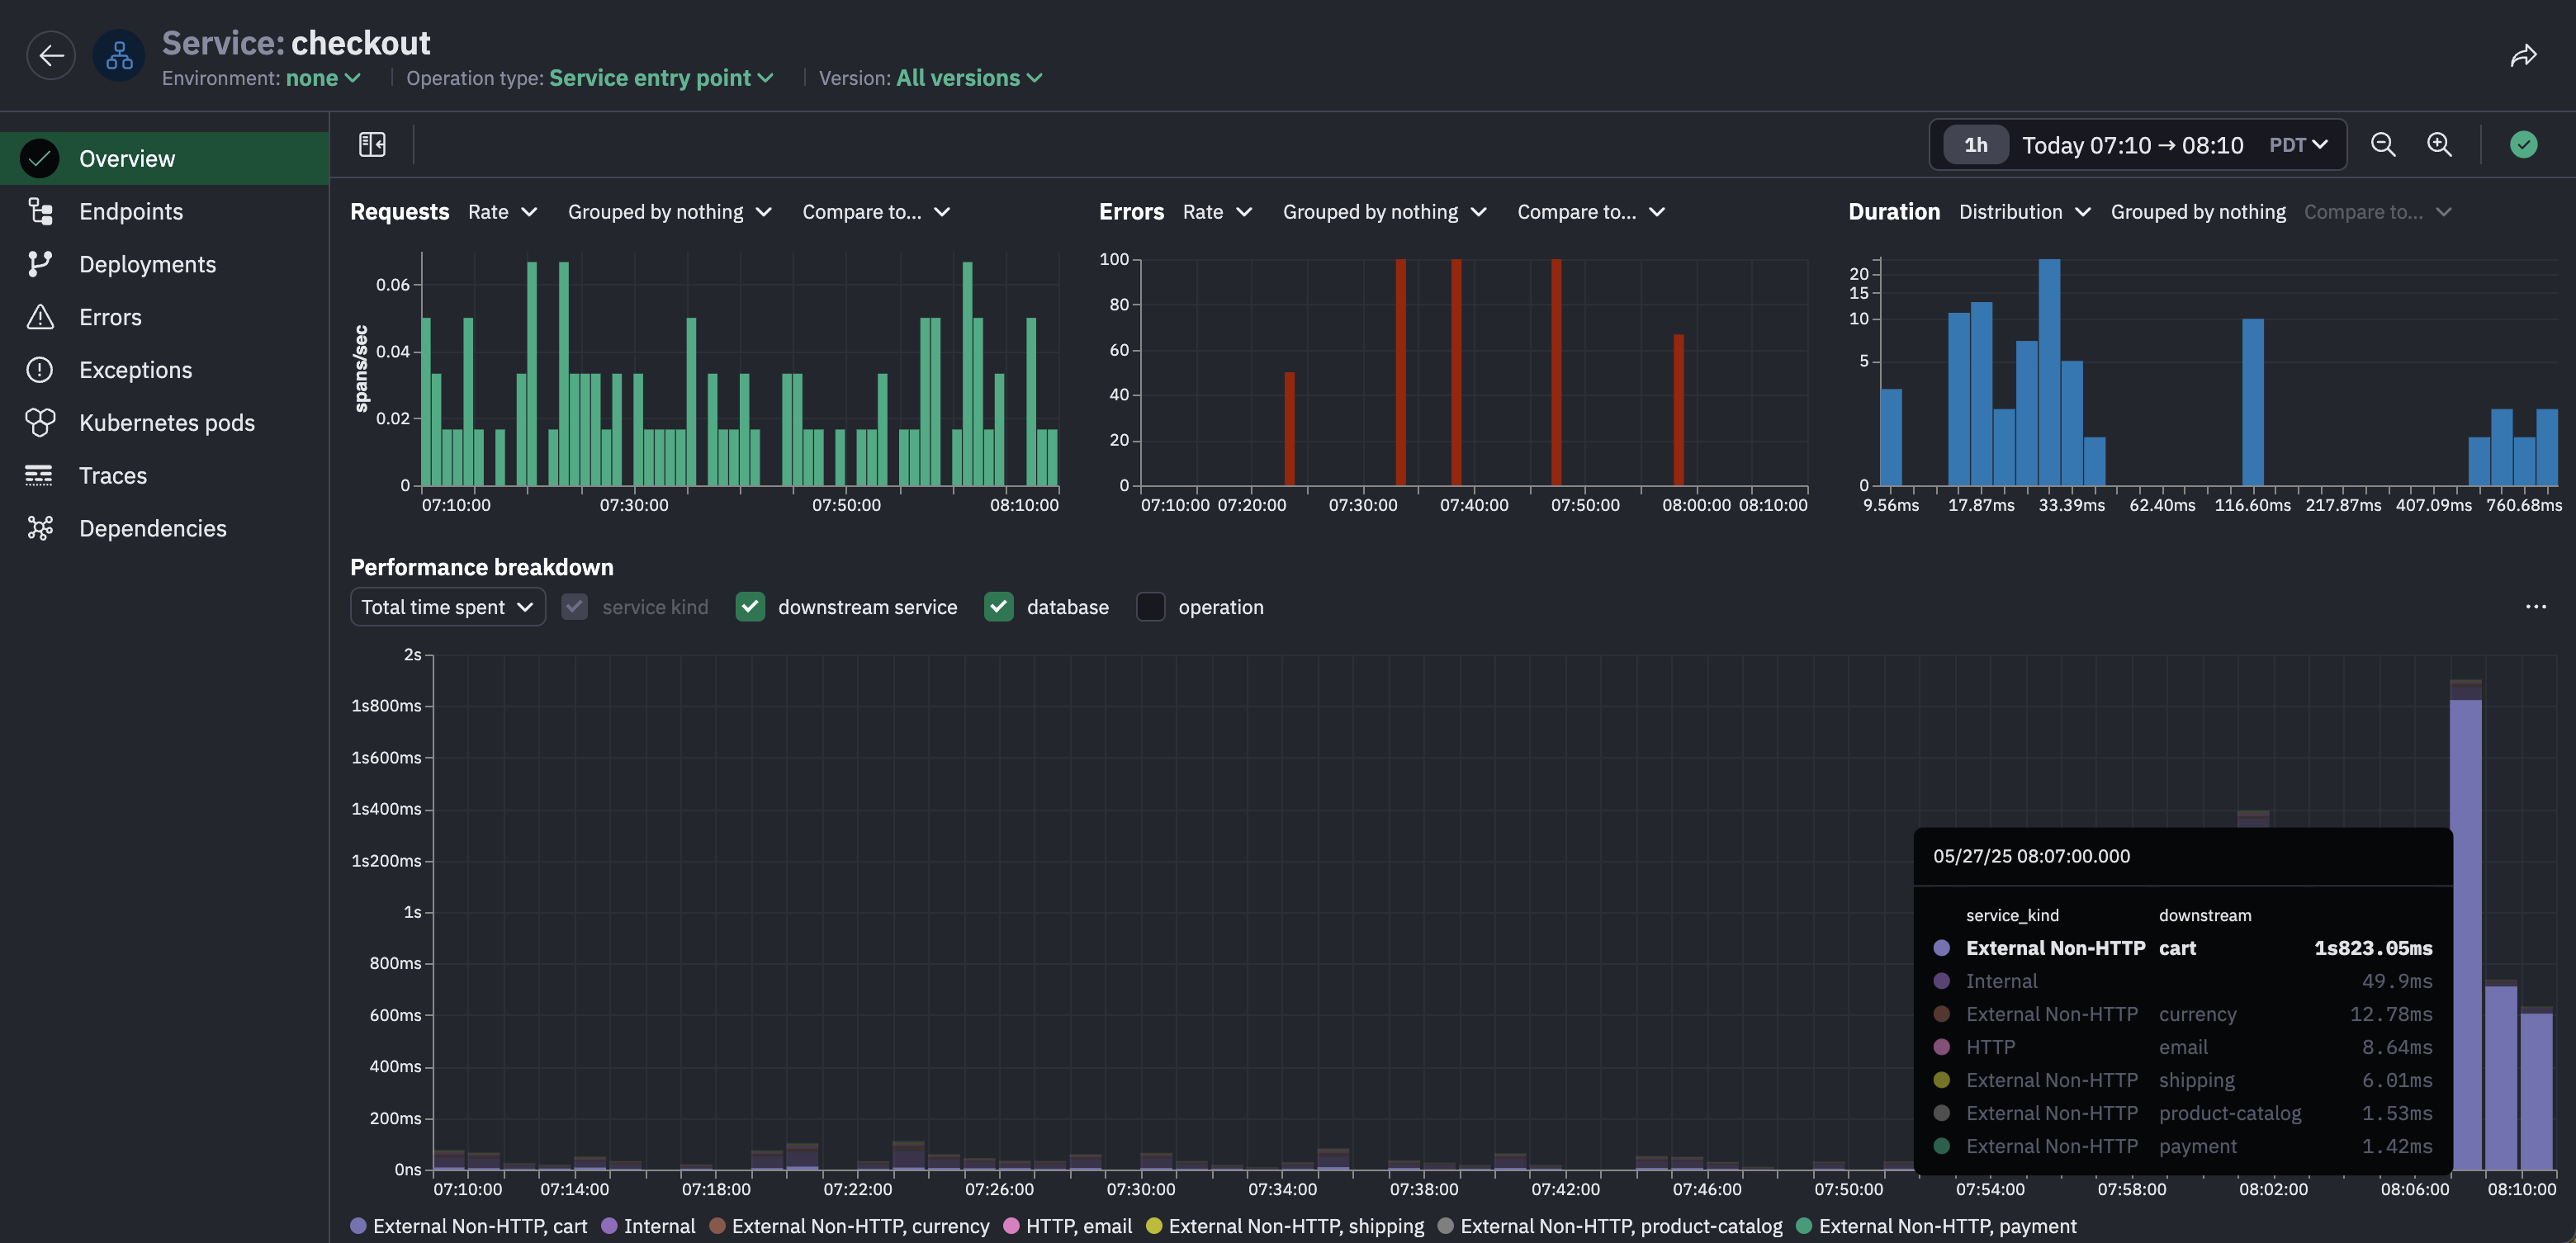Click the 1h time range button

pyautogui.click(x=1975, y=145)
